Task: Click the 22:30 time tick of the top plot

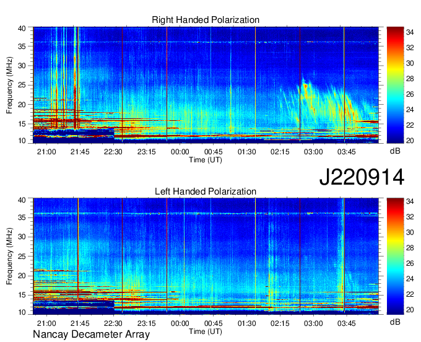Action: click(113, 152)
